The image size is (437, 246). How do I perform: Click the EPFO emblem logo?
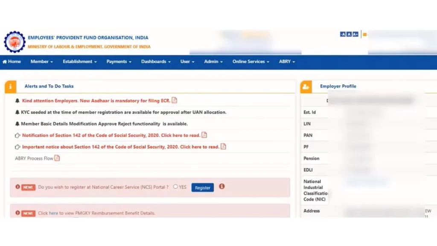pyautogui.click(x=15, y=42)
